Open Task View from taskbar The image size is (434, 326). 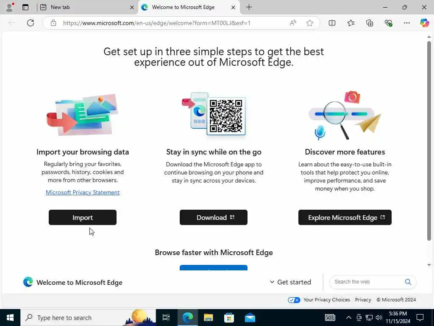166,318
